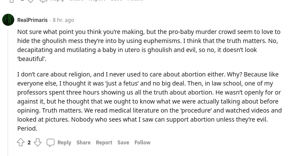This screenshot has width=298, height=156.
Task: Report RealPrimaris's comment
Action: tap(104, 143)
